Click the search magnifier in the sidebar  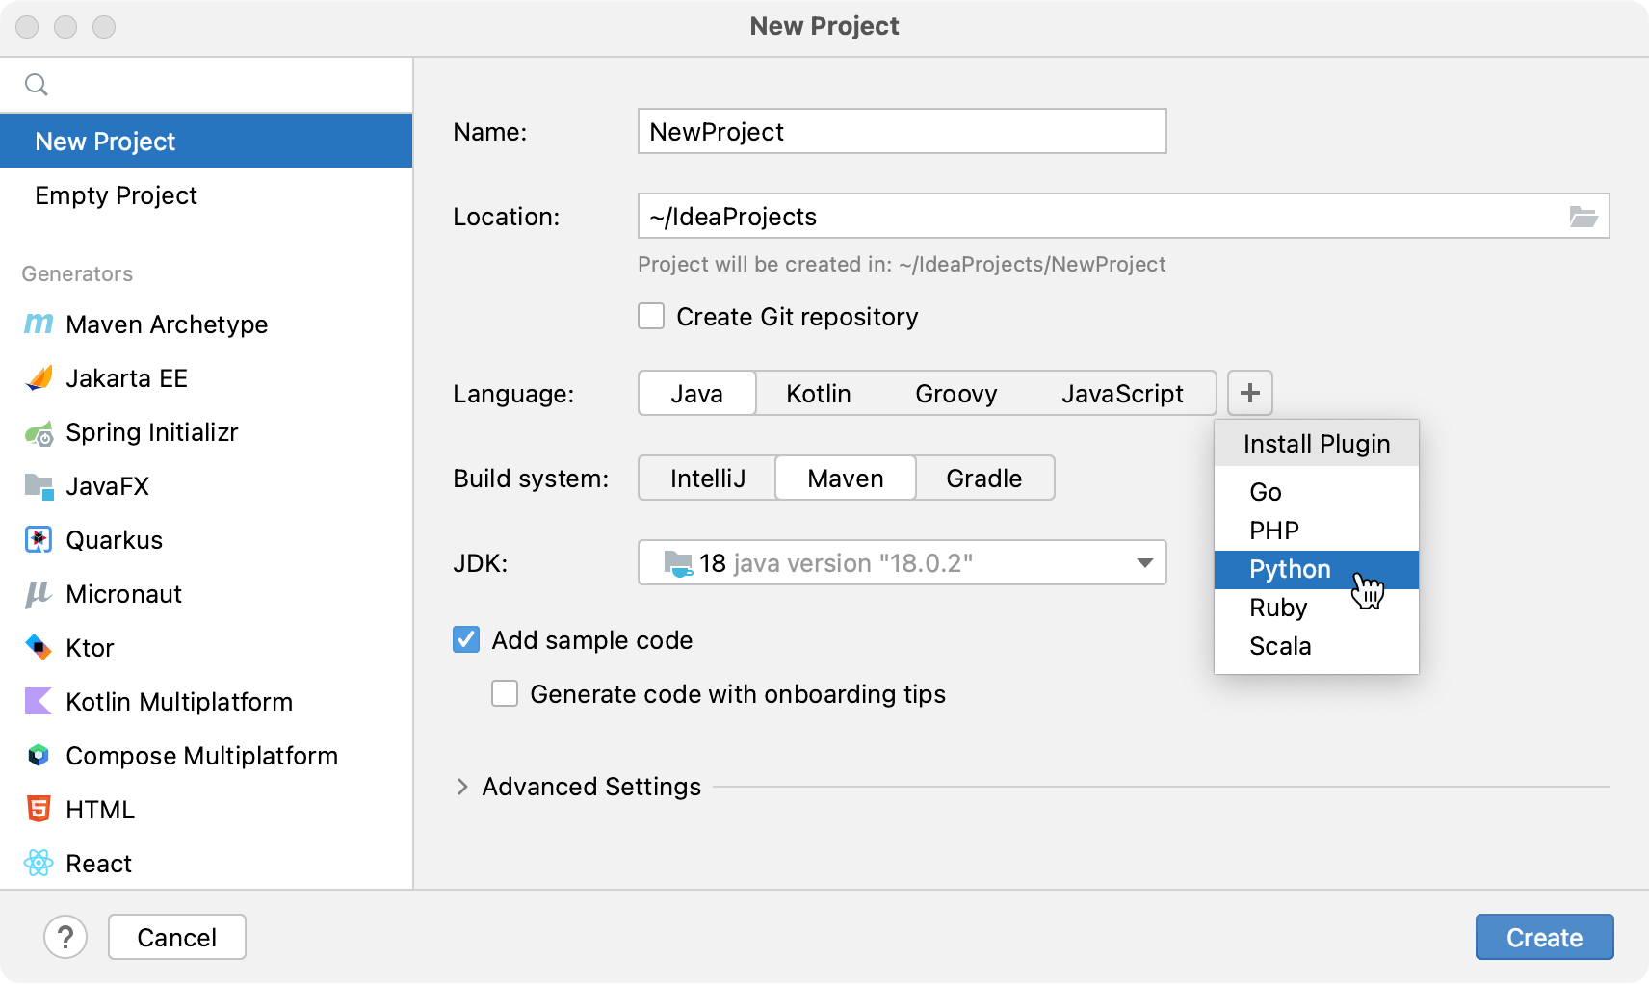37,84
